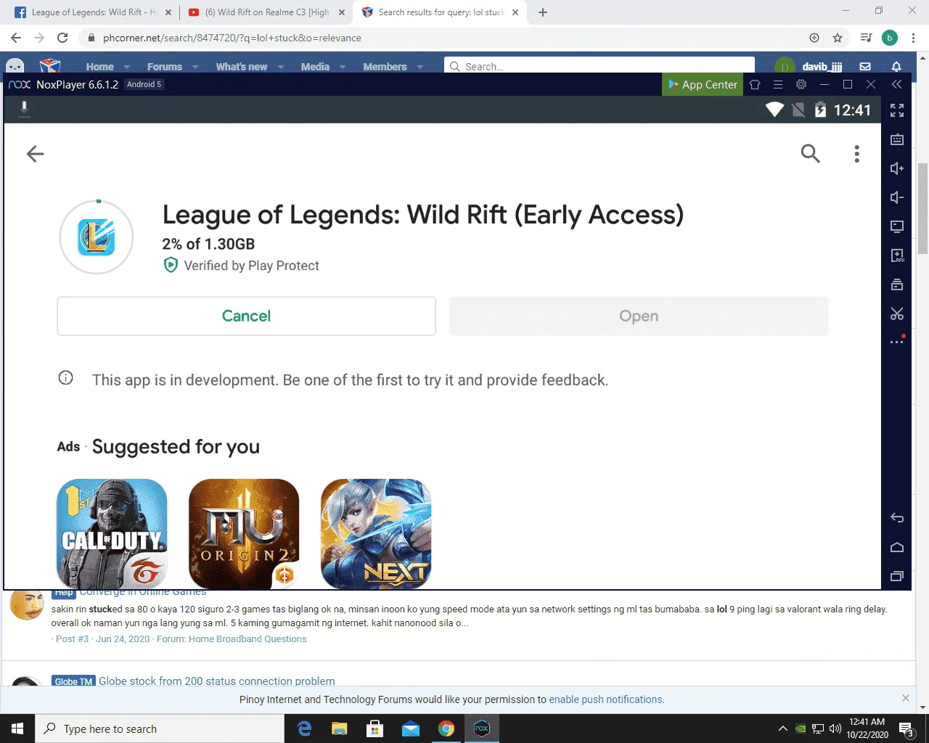The height and width of the screenshot is (743, 929).
Task: Take a screenshot with the Nox scissors icon
Action: click(x=897, y=313)
